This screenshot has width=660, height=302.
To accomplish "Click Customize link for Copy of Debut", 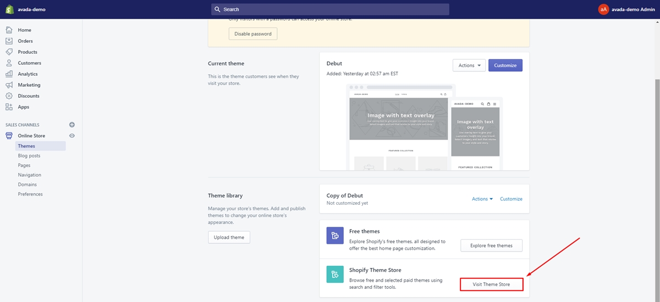I will (511, 199).
